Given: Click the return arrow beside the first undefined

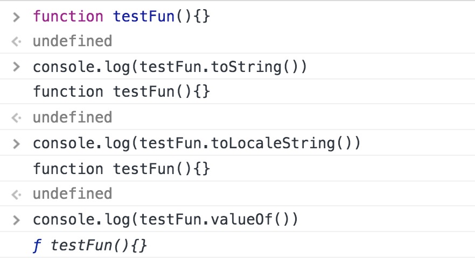Looking at the screenshot, I should click(17, 41).
